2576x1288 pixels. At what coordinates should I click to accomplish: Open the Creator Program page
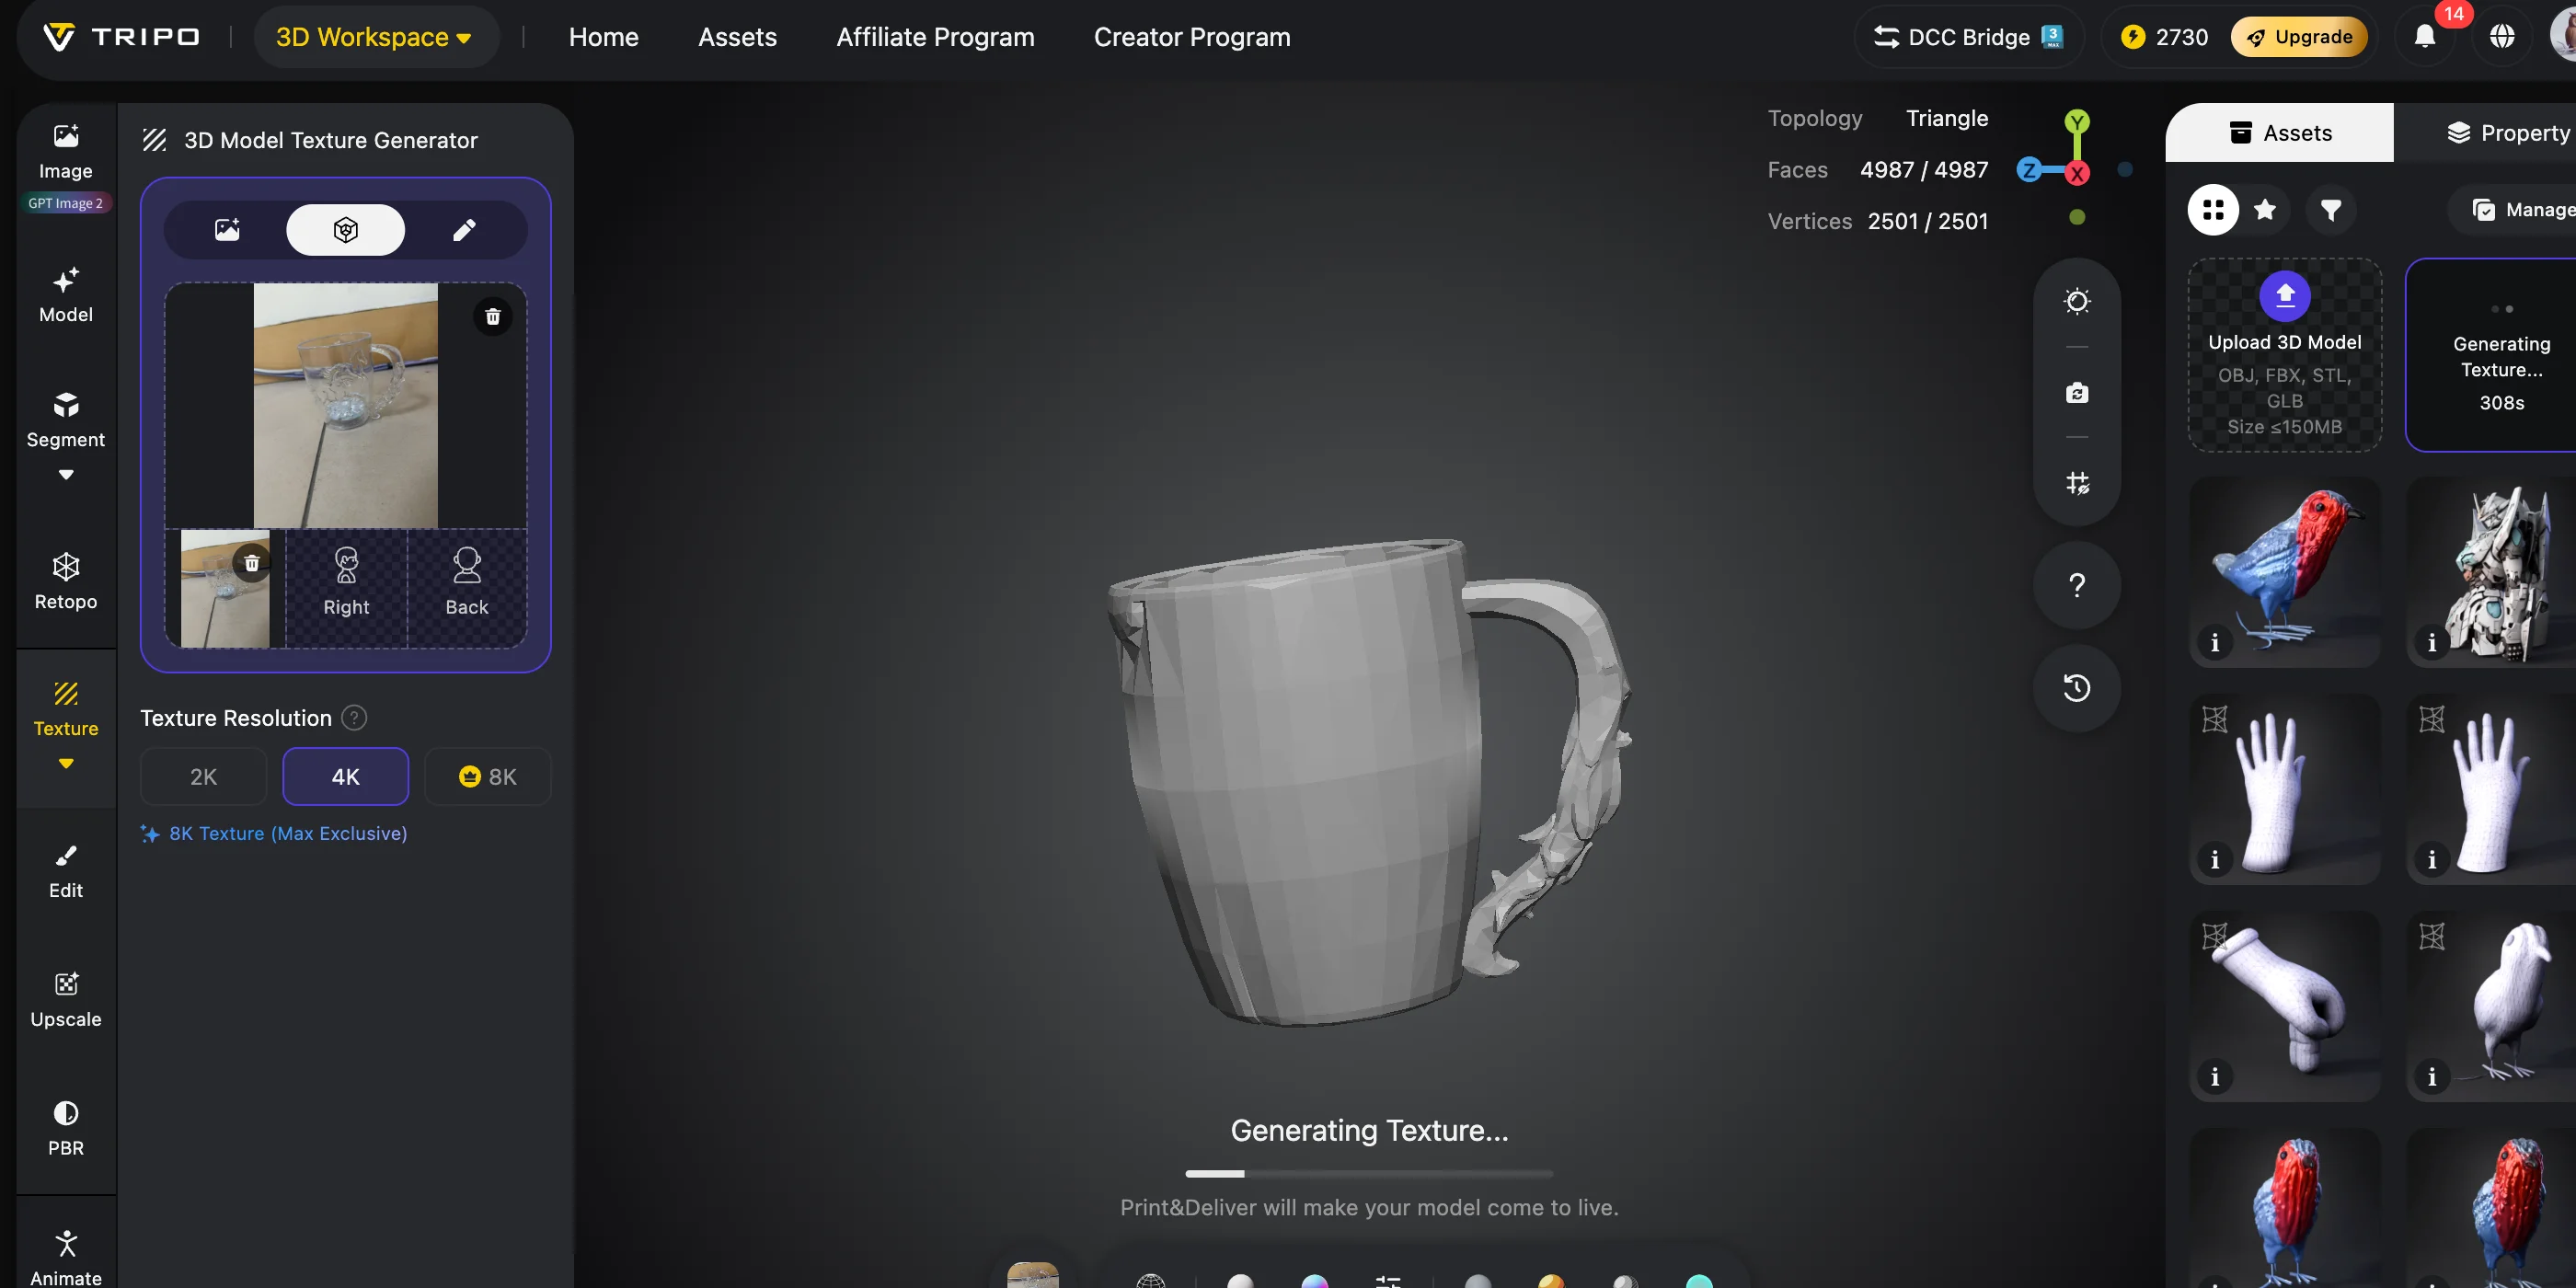click(1192, 37)
